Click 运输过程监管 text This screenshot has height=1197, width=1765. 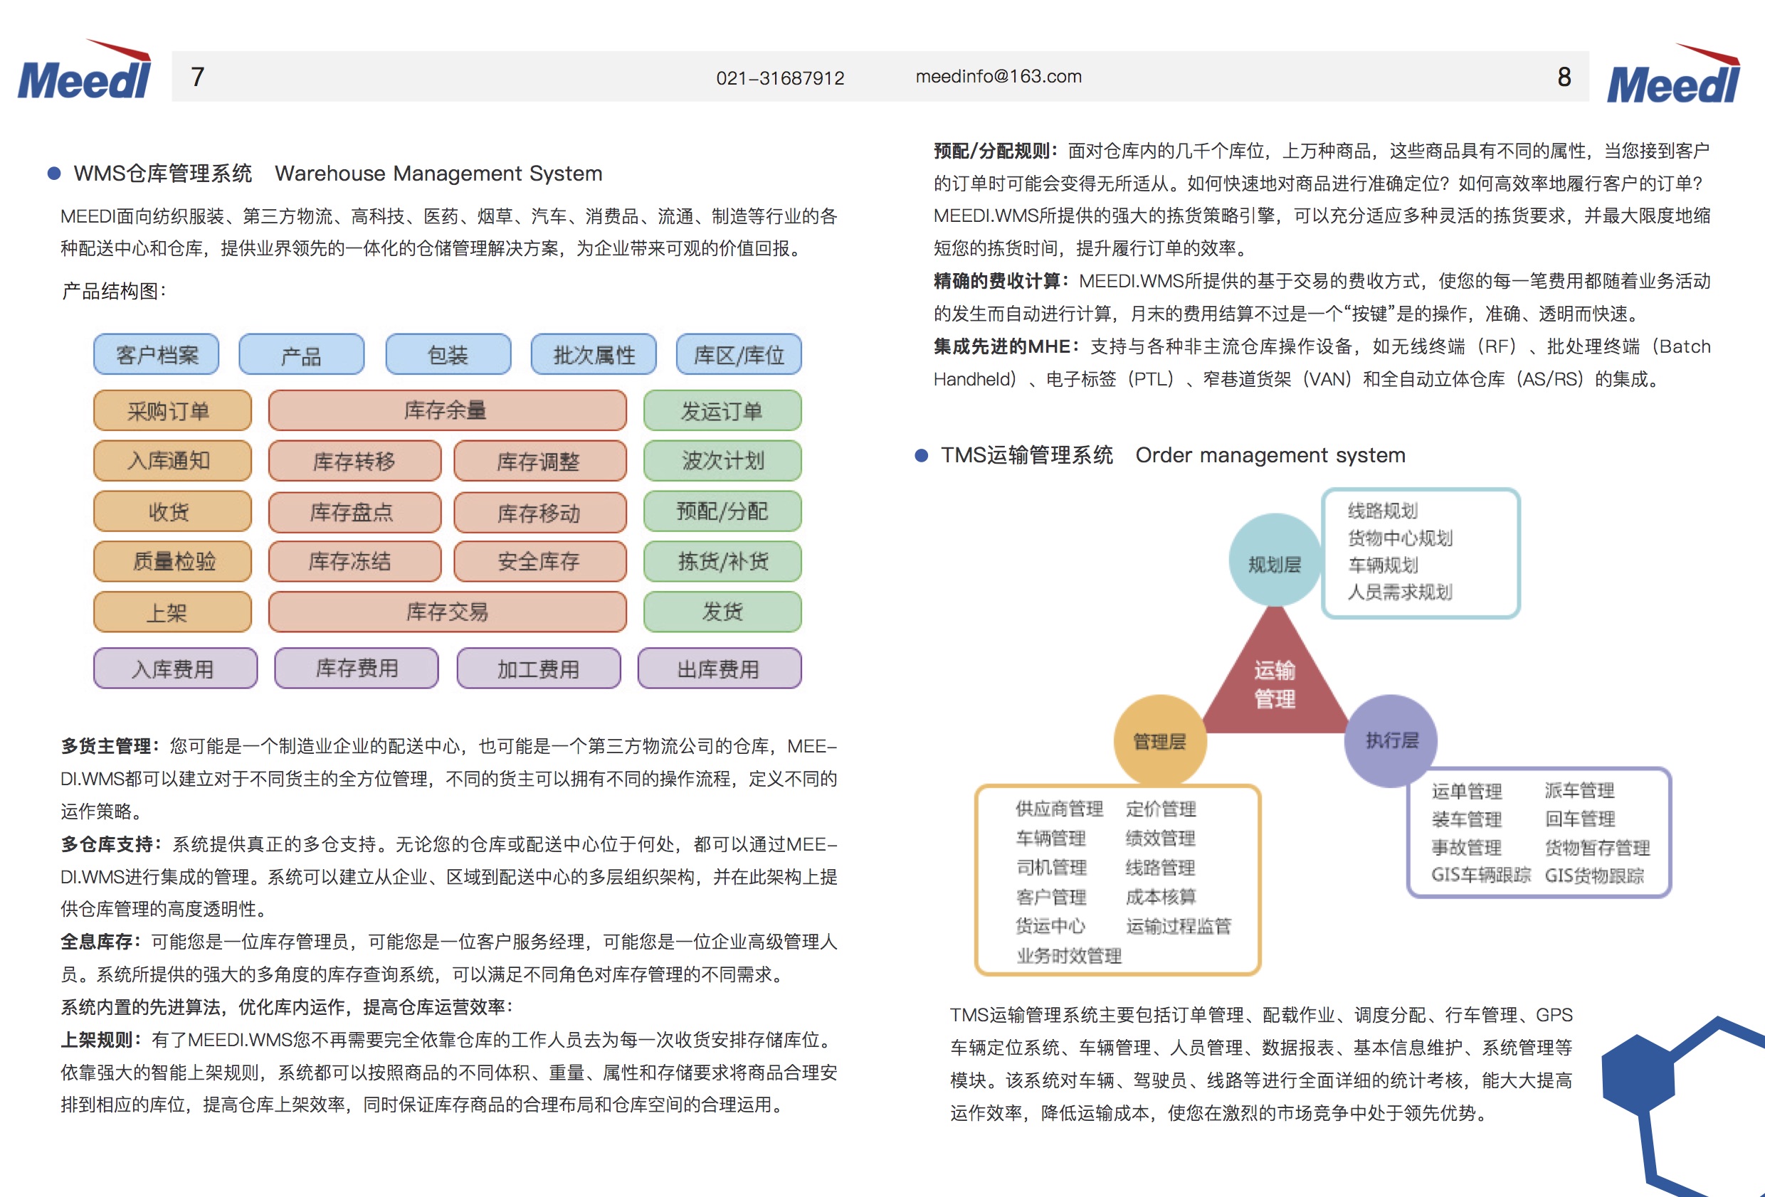tap(1179, 926)
